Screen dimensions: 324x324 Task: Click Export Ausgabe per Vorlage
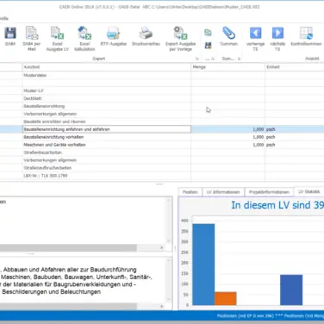[180, 38]
